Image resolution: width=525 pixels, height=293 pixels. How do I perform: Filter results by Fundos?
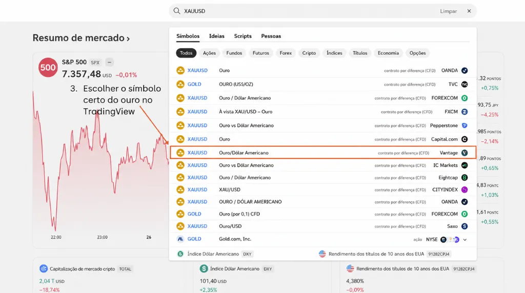pos(234,53)
